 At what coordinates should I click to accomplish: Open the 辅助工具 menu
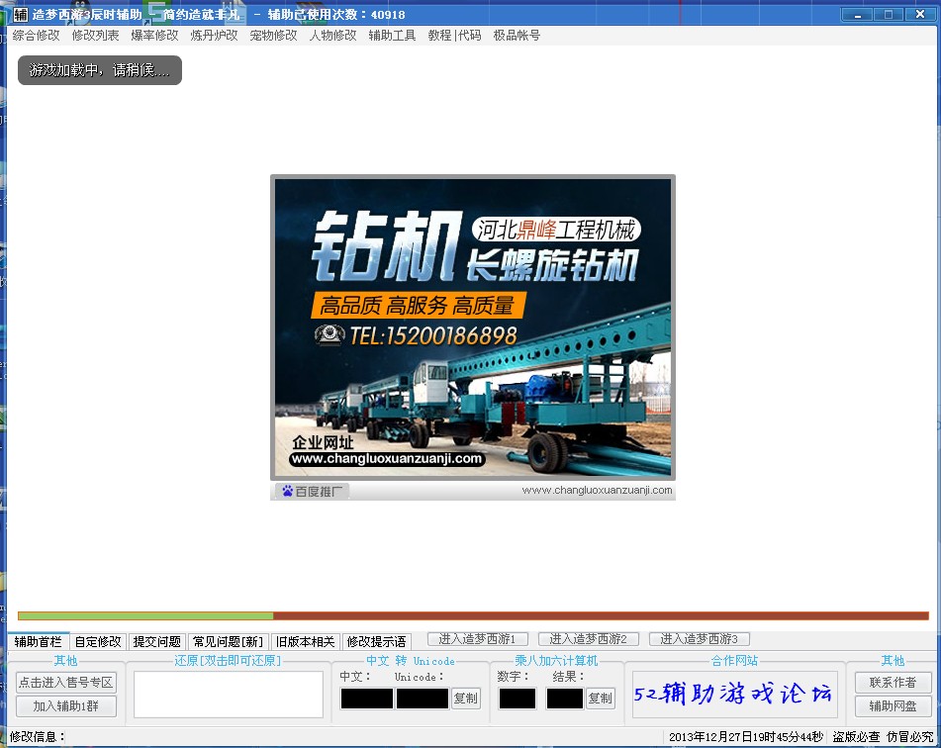393,36
